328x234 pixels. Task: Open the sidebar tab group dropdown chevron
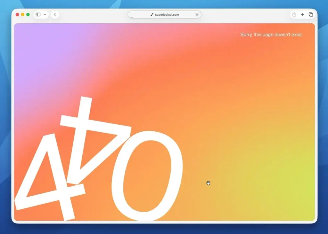click(x=45, y=15)
